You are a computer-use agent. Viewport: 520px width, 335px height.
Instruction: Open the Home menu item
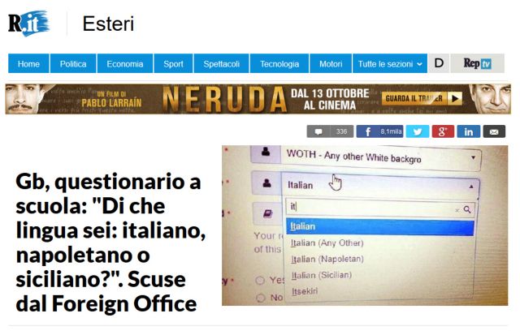28,63
